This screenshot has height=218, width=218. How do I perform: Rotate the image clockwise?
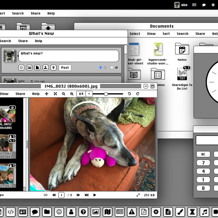coord(138,94)
